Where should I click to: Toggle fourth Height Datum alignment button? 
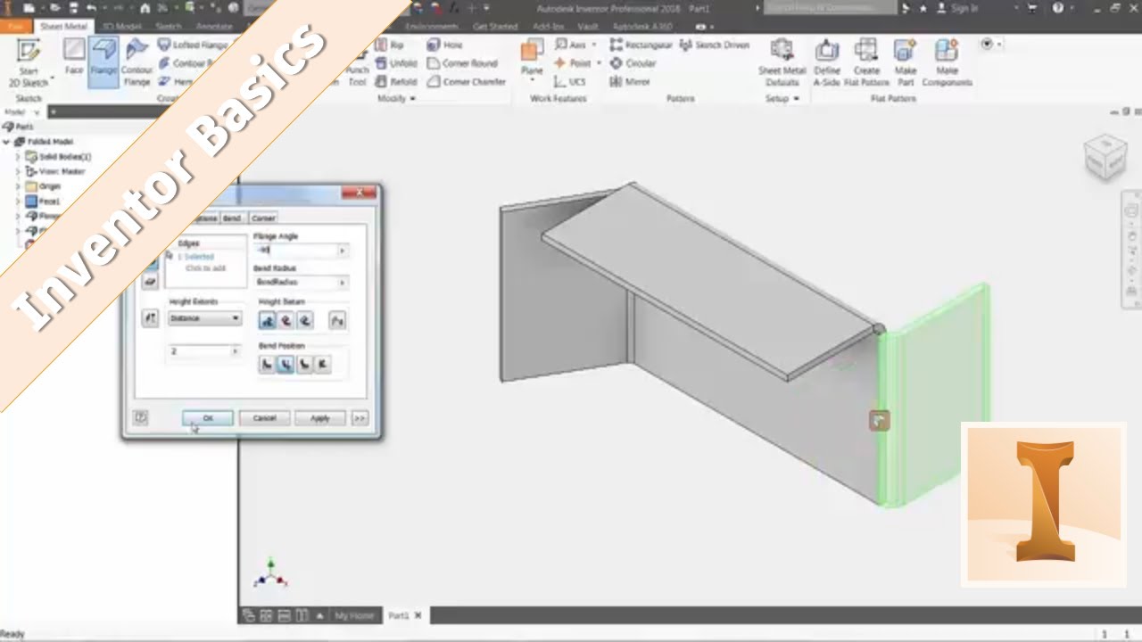click(337, 320)
